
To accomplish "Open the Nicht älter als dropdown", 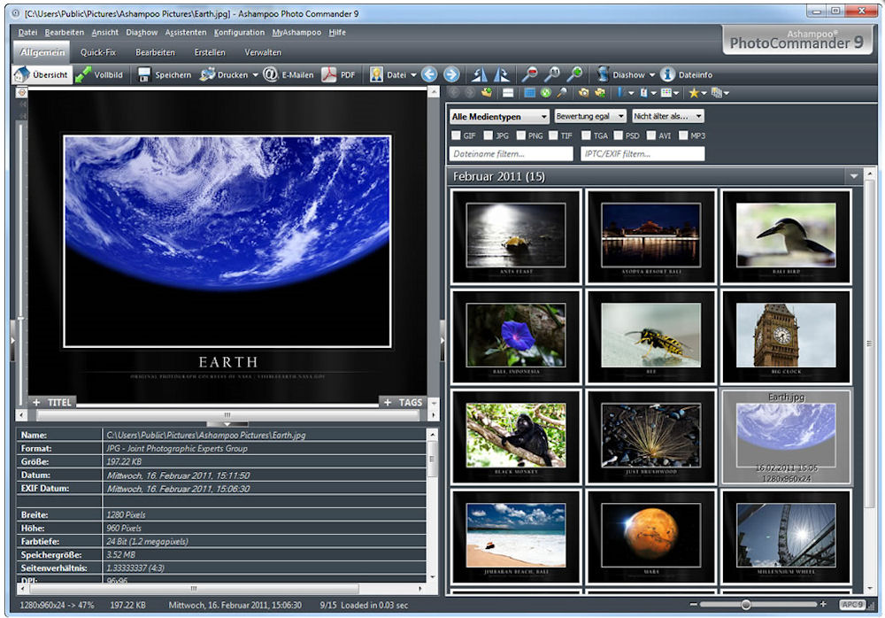I will tap(668, 116).
